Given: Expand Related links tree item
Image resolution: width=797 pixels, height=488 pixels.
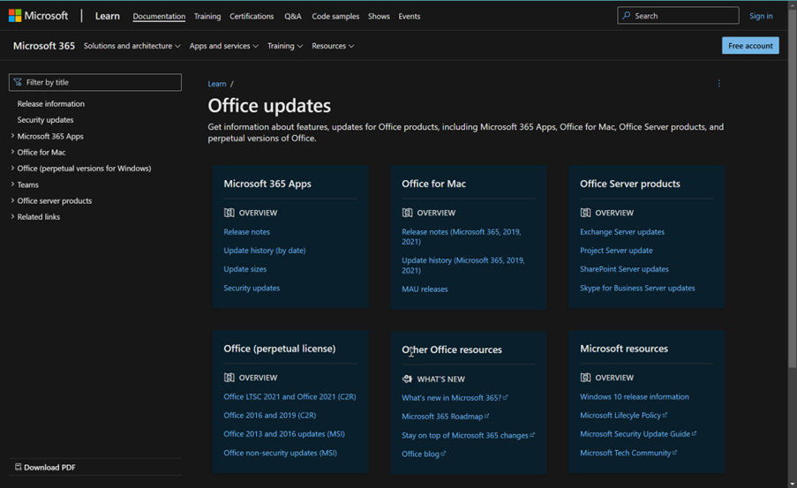Looking at the screenshot, I should point(12,216).
